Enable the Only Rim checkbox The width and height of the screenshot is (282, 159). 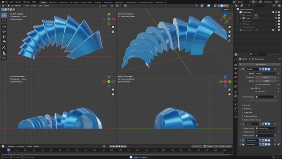point(256,91)
